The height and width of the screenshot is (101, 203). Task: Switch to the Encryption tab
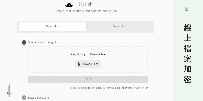click(52, 27)
